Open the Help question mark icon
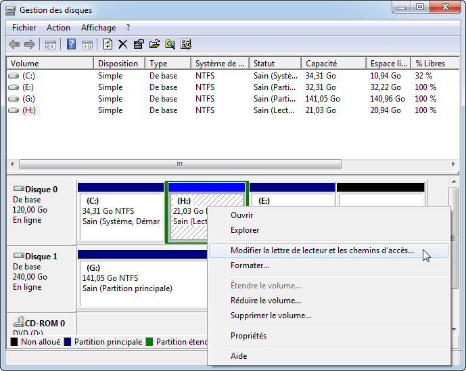The height and width of the screenshot is (371, 466). 71,45
